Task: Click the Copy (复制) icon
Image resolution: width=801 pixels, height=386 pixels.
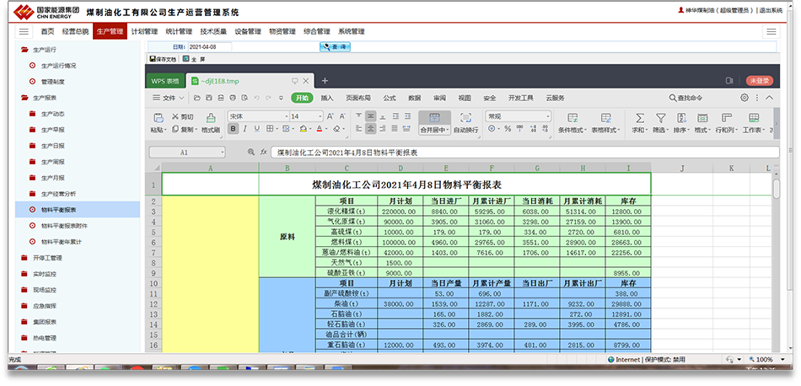Action: click(x=175, y=129)
